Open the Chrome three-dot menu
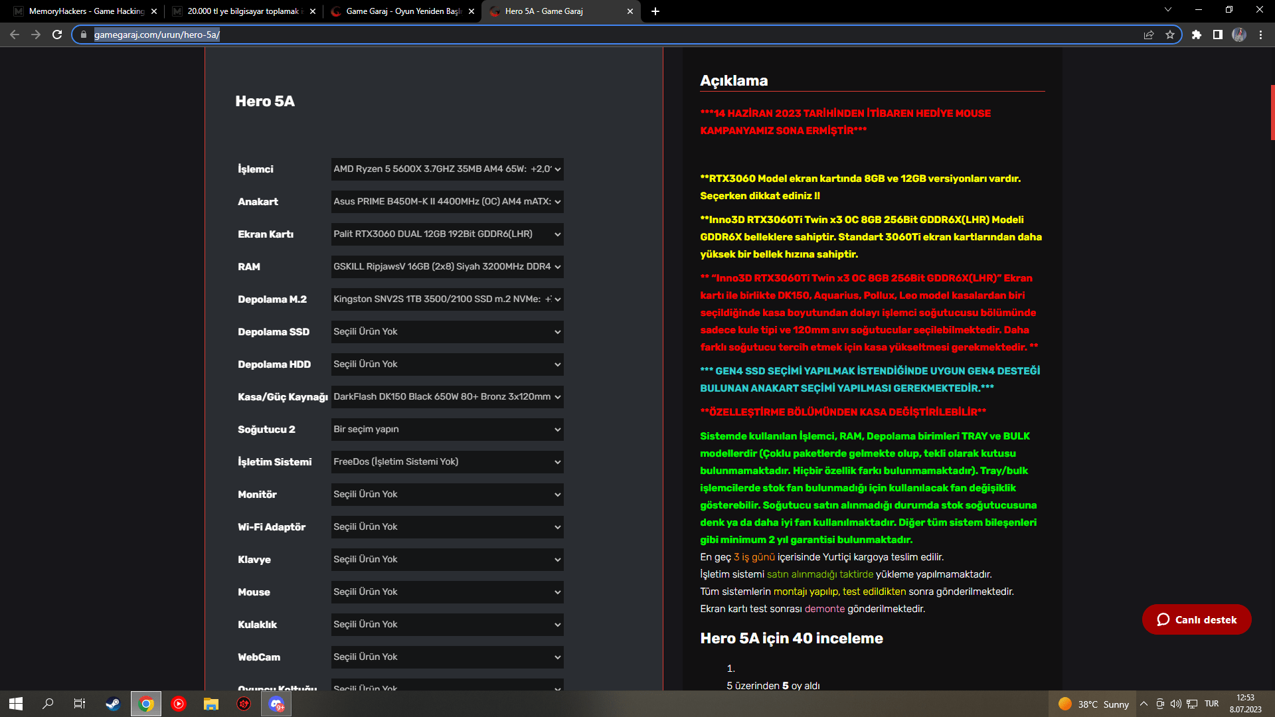This screenshot has height=717, width=1275. pos(1260,35)
